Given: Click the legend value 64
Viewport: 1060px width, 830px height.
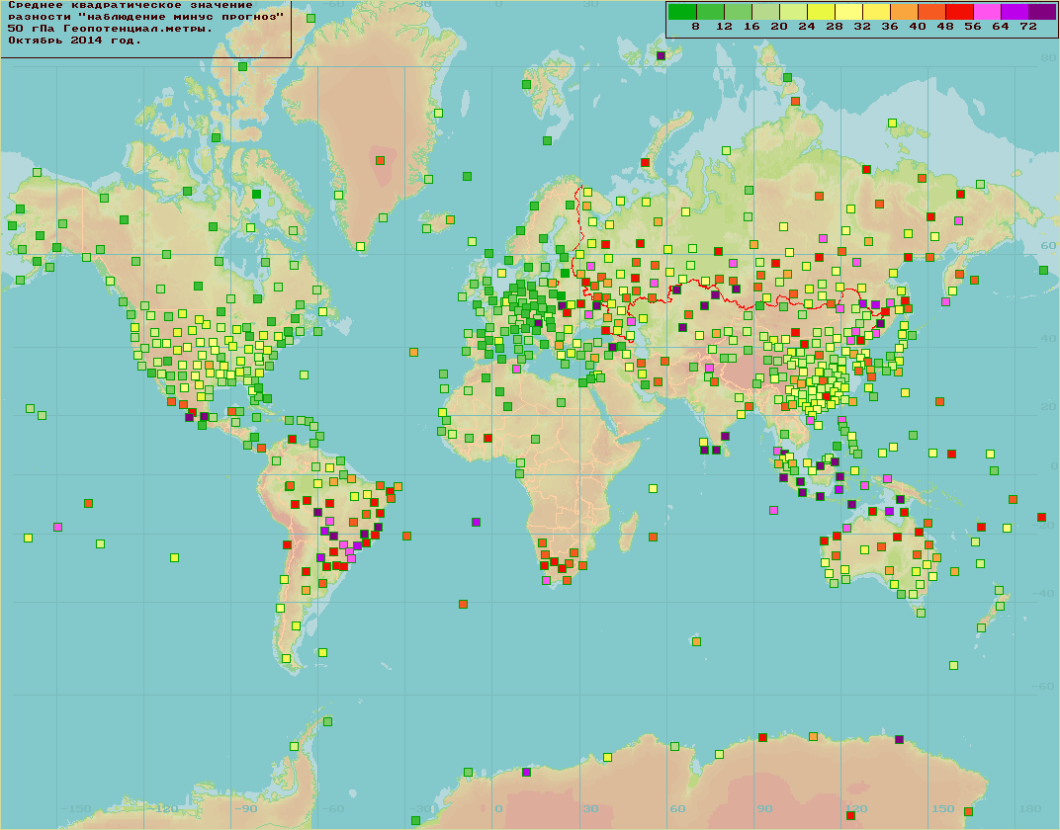Looking at the screenshot, I should pyautogui.click(x=1002, y=27).
